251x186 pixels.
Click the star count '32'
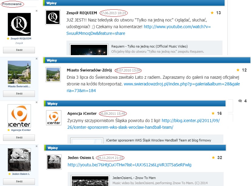click(220, 158)
